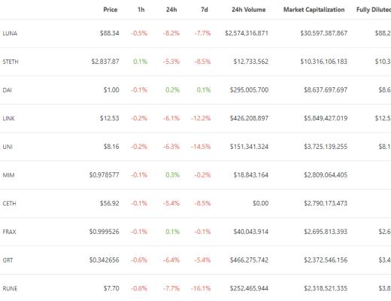The height and width of the screenshot is (301, 391).
Task: Click FRAX 24h change 0.1%
Action: [x=173, y=232]
